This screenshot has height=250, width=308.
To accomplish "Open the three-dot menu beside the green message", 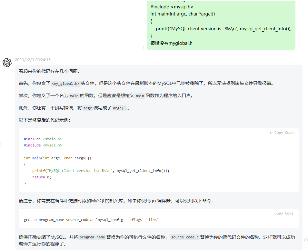I will click(x=143, y=47).
